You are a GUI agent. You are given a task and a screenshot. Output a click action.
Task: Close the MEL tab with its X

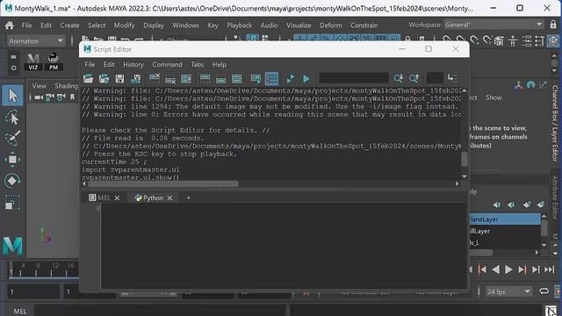tap(117, 198)
